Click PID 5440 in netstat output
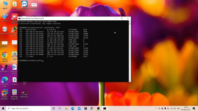 85,32
